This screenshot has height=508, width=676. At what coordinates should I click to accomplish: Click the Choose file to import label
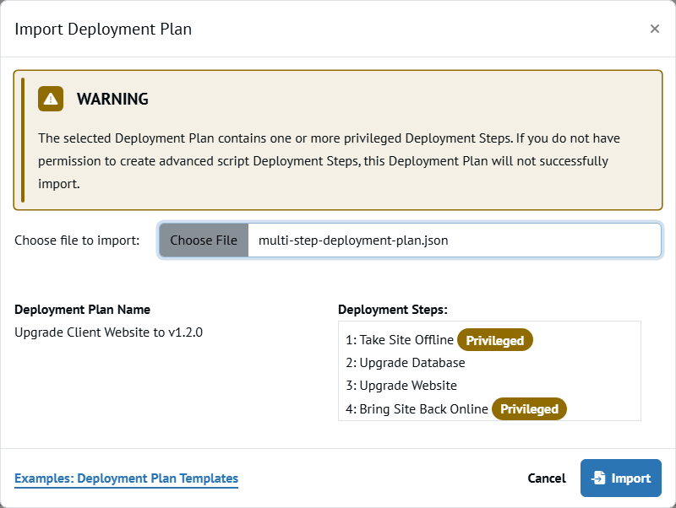click(x=77, y=240)
